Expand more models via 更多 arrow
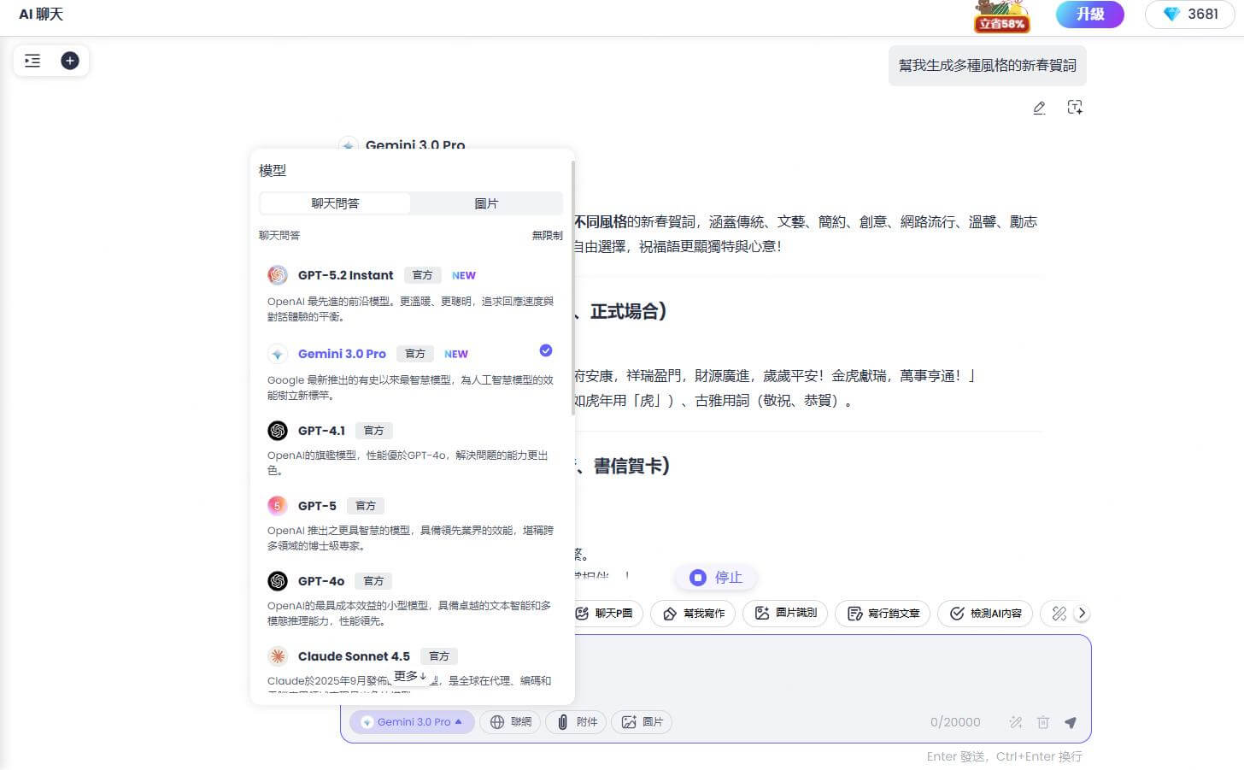 [410, 676]
